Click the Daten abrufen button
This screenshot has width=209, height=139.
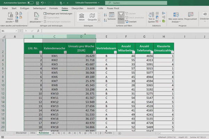[10, 17]
